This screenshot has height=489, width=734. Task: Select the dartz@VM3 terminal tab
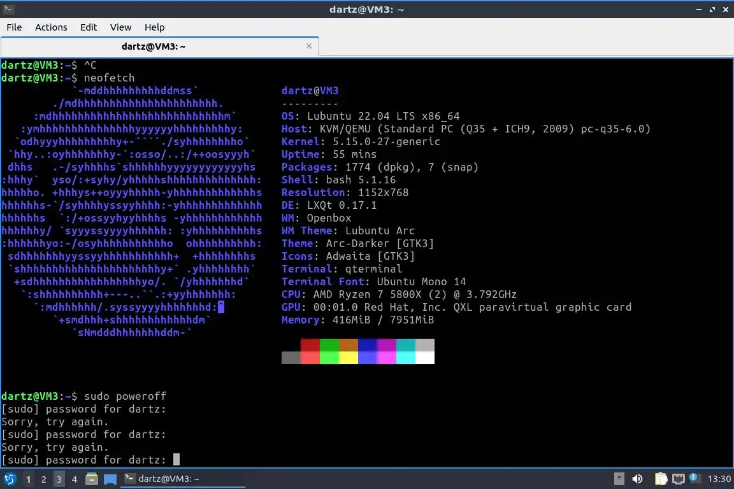point(160,46)
